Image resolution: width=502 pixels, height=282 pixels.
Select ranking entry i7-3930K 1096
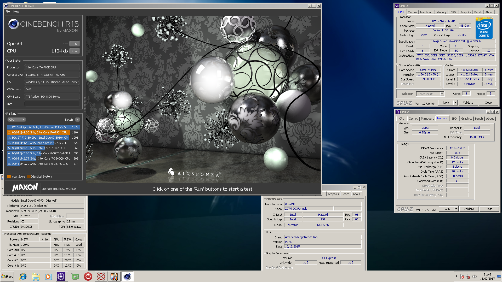click(x=43, y=138)
